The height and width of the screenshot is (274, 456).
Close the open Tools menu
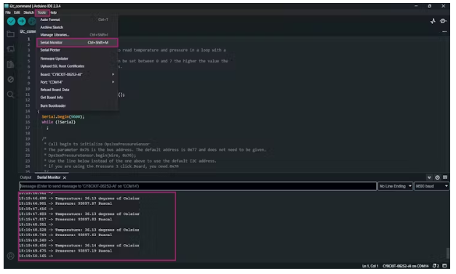point(42,12)
